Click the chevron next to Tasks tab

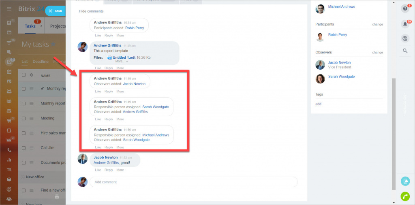41,26
